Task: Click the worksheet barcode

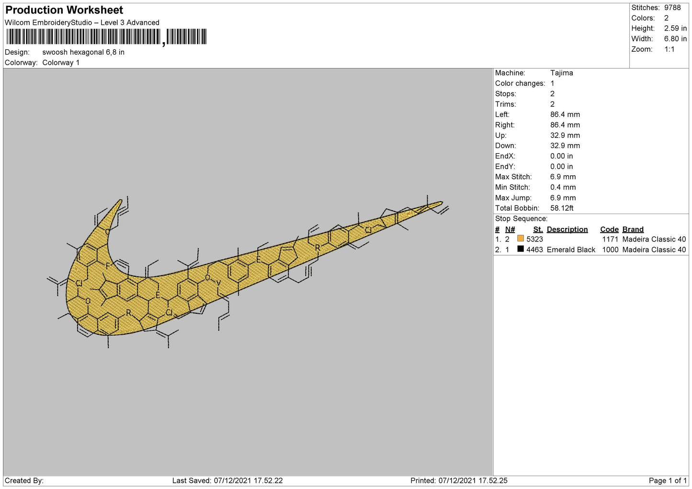Action: point(106,37)
